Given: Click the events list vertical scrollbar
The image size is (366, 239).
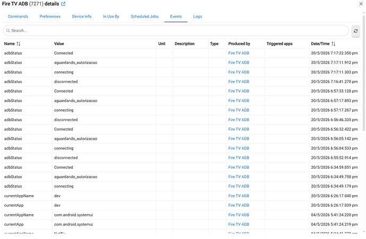Looking at the screenshot, I should click(364, 73).
